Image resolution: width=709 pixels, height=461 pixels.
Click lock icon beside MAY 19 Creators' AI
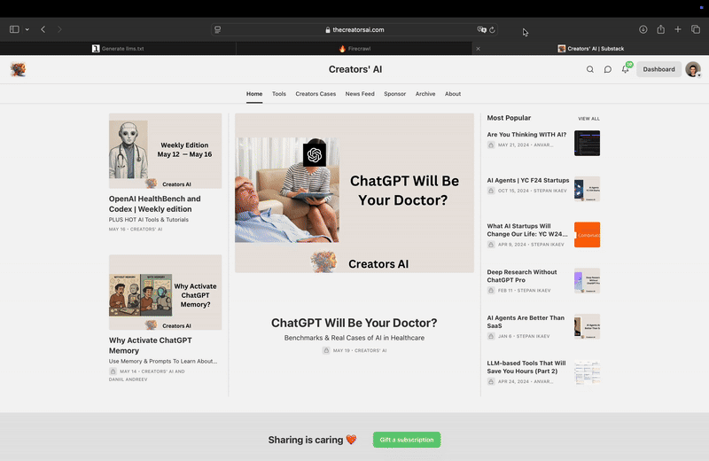pyautogui.click(x=326, y=350)
